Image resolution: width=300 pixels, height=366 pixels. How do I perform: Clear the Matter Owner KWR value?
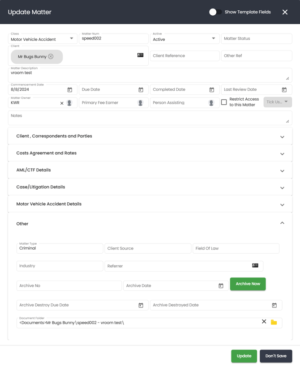[x=62, y=103]
